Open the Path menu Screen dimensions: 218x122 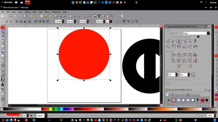tap(34, 12)
